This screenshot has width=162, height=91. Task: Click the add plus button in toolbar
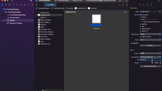click(126, 1)
